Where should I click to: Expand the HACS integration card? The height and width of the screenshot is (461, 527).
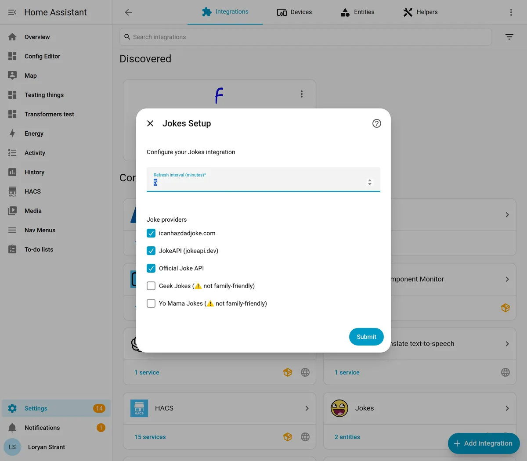(x=307, y=408)
